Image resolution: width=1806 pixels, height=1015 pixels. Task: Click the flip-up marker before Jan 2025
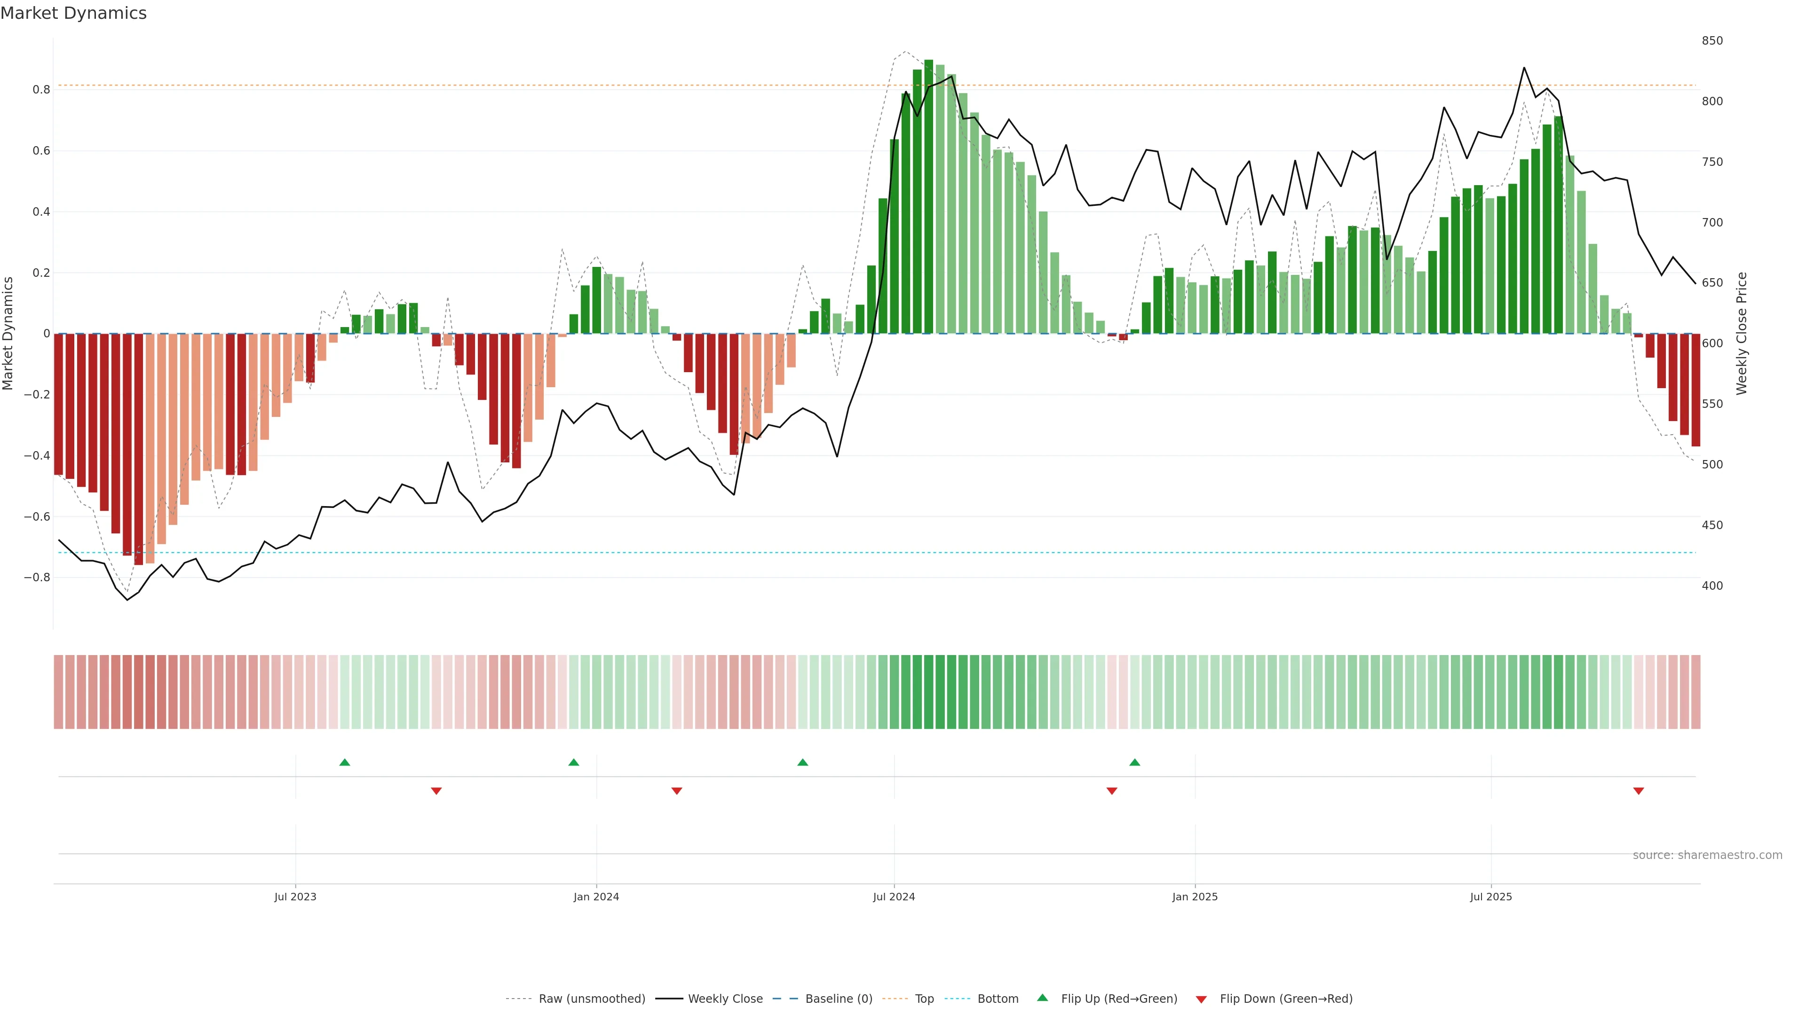click(x=1134, y=762)
